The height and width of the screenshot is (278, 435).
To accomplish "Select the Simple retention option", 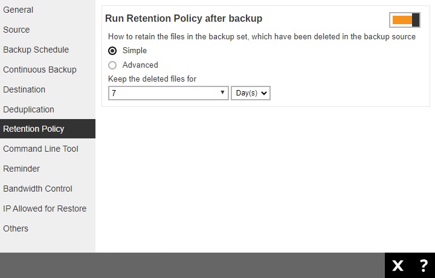I will [x=112, y=51].
